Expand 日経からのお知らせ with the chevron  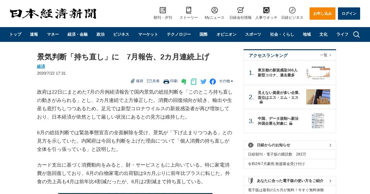330,145
